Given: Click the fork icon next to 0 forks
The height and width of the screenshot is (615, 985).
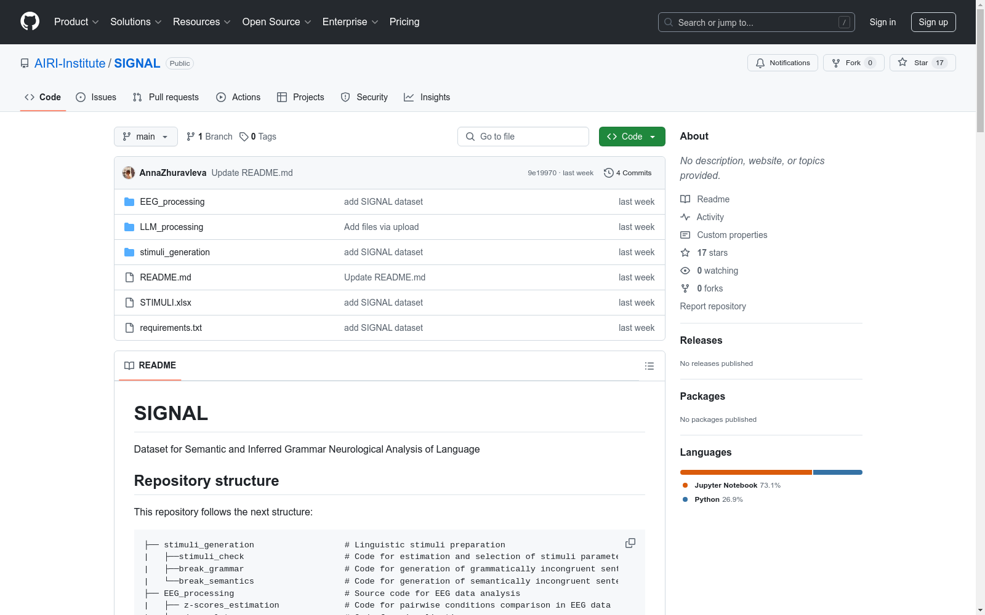Looking at the screenshot, I should click(685, 288).
